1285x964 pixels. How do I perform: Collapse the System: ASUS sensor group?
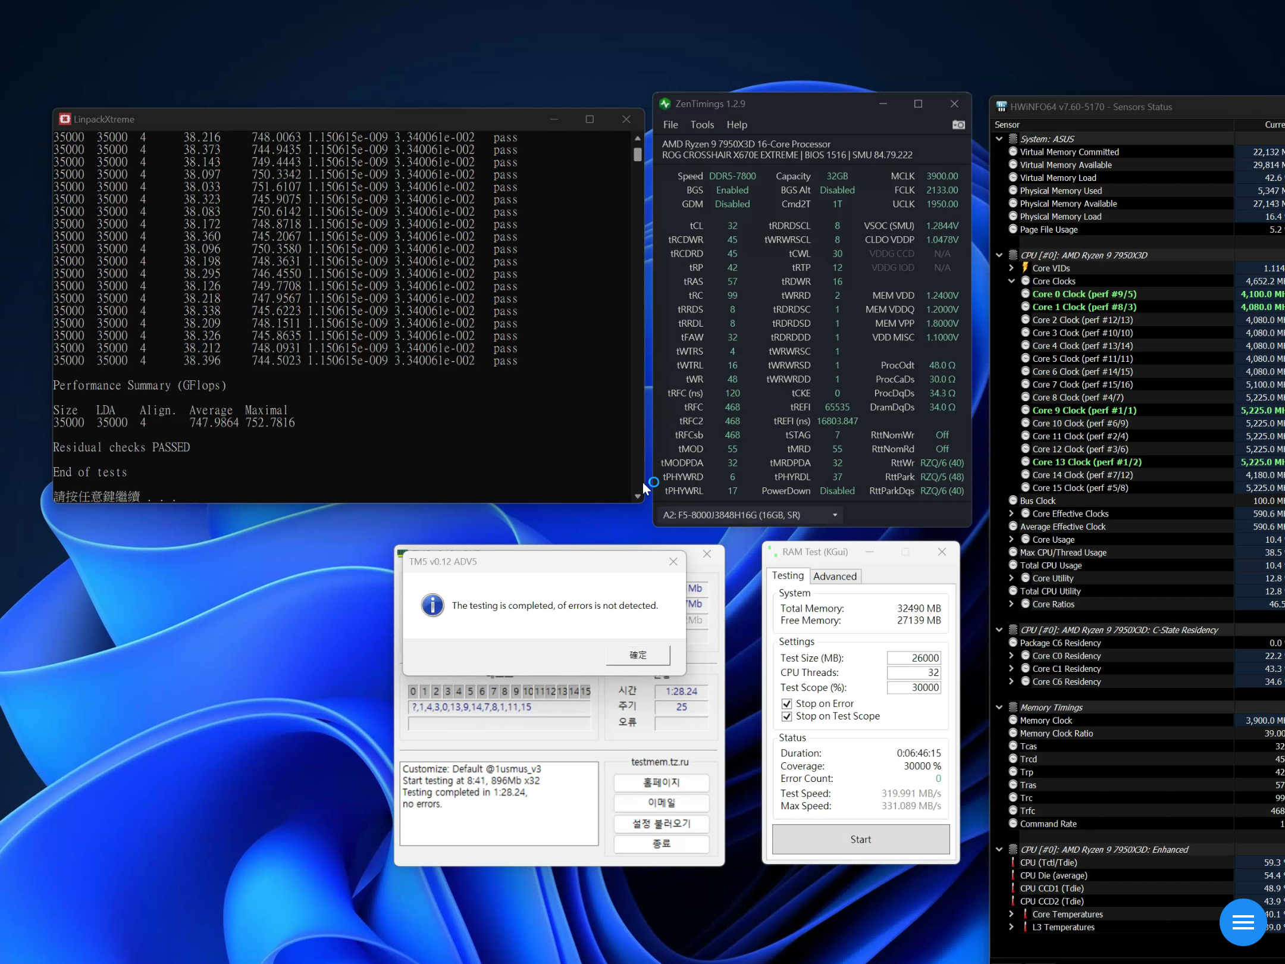pyautogui.click(x=999, y=139)
